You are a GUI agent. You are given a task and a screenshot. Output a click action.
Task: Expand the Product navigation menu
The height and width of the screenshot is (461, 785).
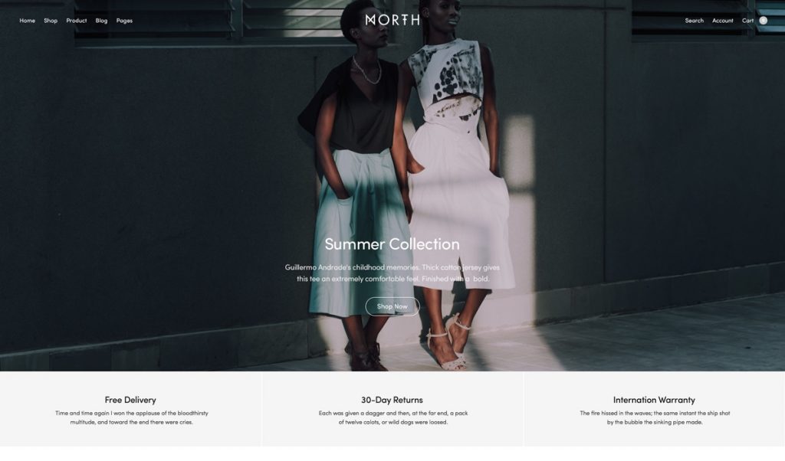77,21
